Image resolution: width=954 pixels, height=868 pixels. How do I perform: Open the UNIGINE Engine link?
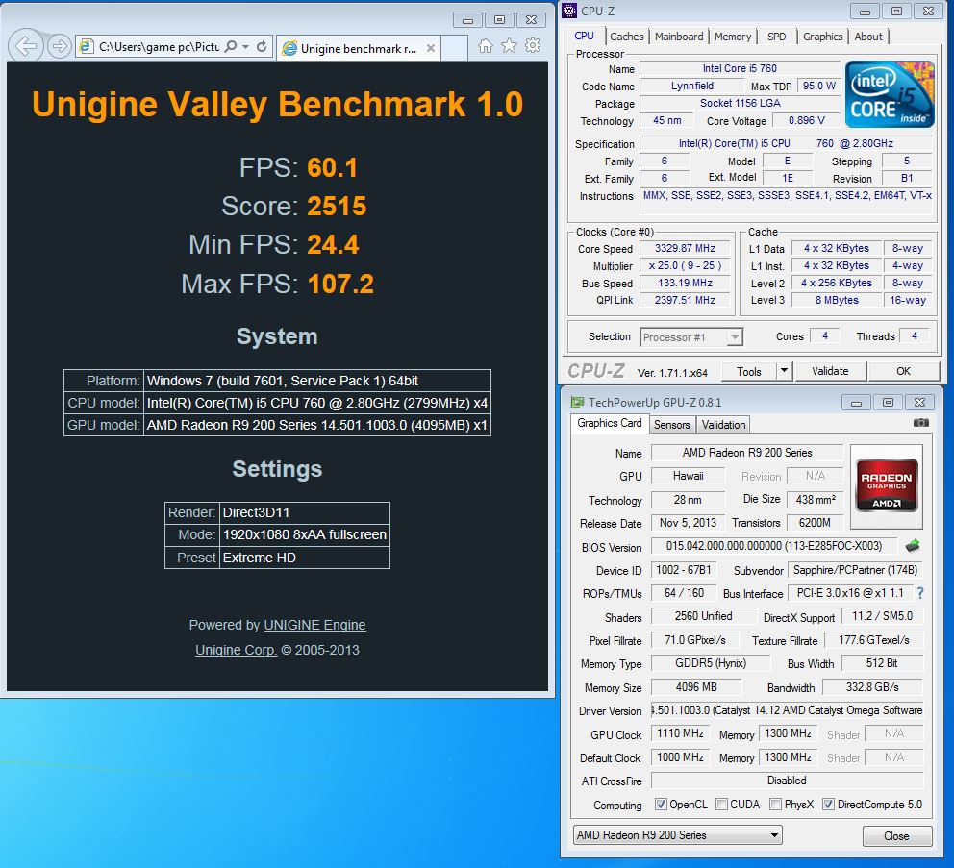314,626
